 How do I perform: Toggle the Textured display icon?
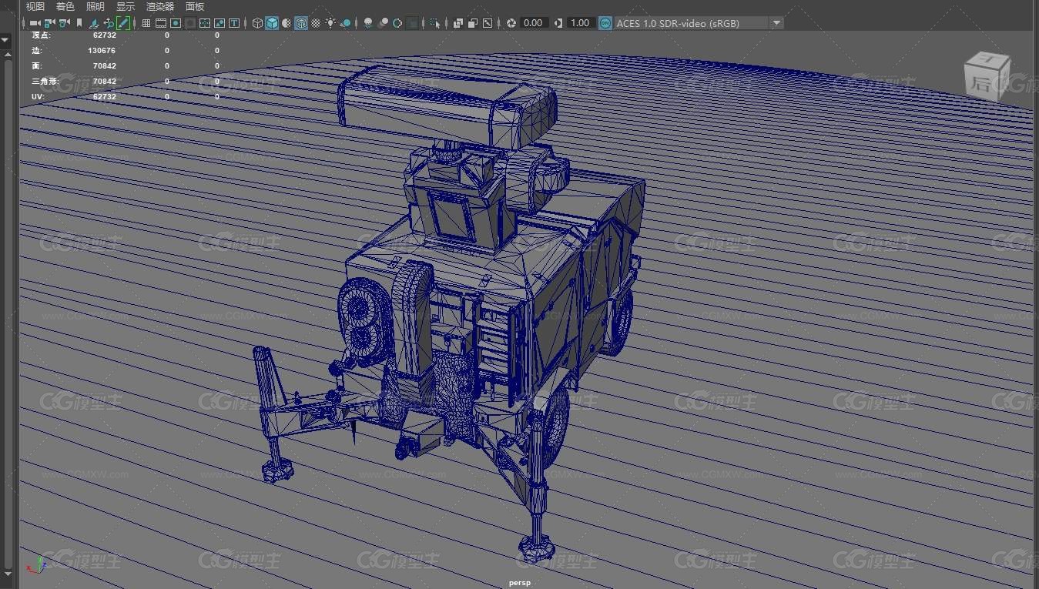pos(316,23)
